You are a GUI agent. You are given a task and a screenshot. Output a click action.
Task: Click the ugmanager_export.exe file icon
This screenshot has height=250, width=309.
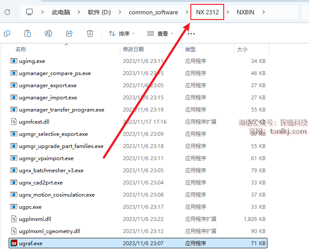point(14,86)
